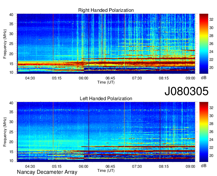
Task: Click the 30 value on the lower color bar scale
Action: (x=211, y=116)
